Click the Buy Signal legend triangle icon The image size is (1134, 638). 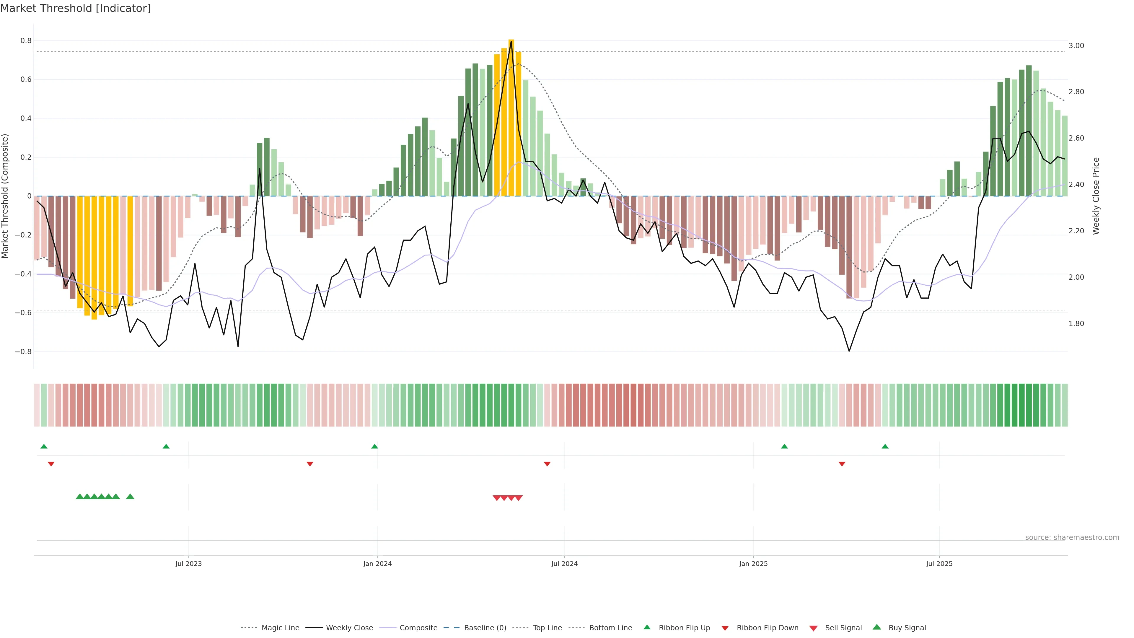tap(877, 627)
